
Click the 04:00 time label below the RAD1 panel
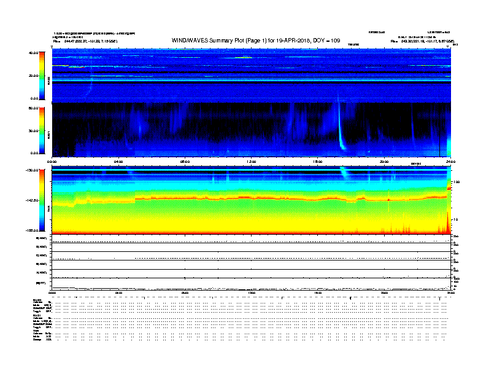118,162
